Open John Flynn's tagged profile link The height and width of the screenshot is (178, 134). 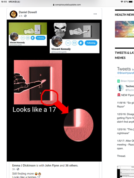(52, 165)
